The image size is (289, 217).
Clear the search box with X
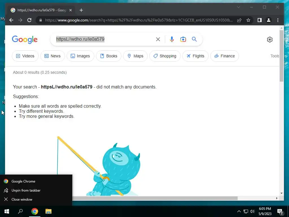(x=158, y=39)
